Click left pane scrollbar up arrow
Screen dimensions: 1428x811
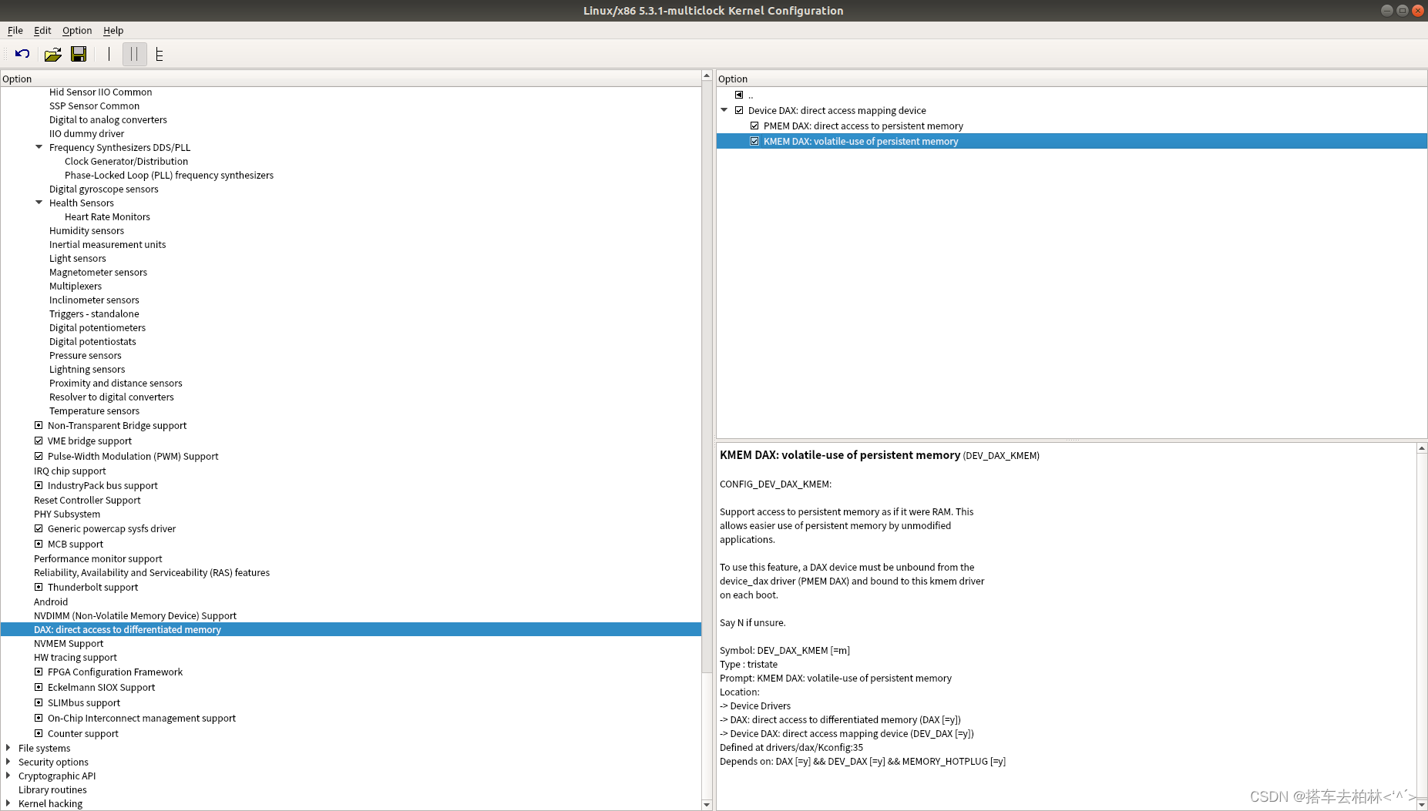tap(707, 75)
